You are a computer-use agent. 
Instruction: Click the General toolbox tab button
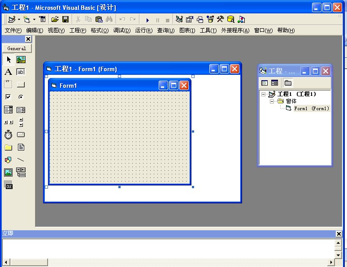point(17,48)
